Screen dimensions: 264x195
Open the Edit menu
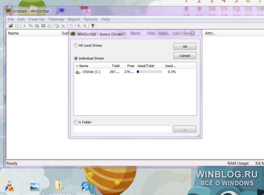pos(21,20)
